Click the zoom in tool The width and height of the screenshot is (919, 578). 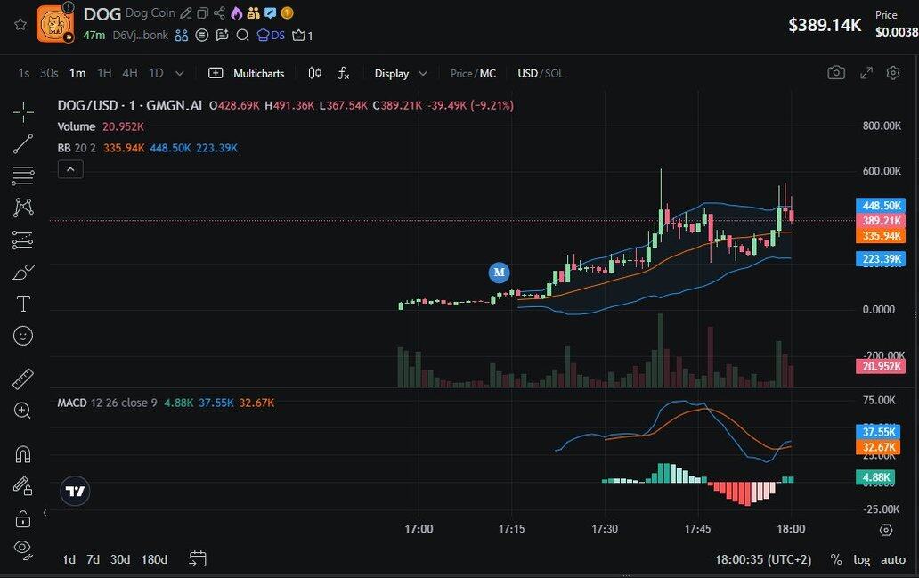(23, 411)
